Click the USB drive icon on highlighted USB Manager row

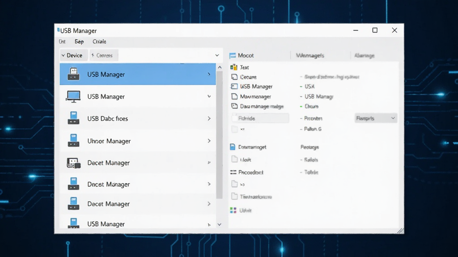click(x=73, y=74)
